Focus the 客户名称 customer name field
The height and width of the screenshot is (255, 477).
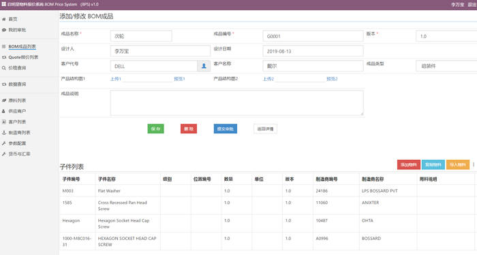point(313,66)
